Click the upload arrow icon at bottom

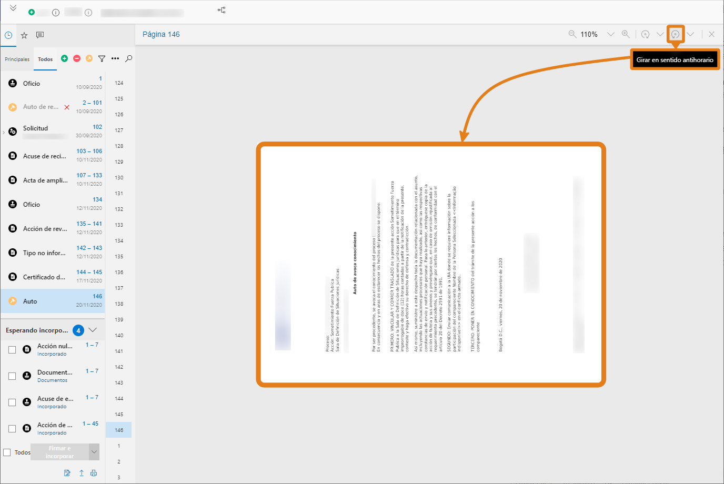pos(82,473)
